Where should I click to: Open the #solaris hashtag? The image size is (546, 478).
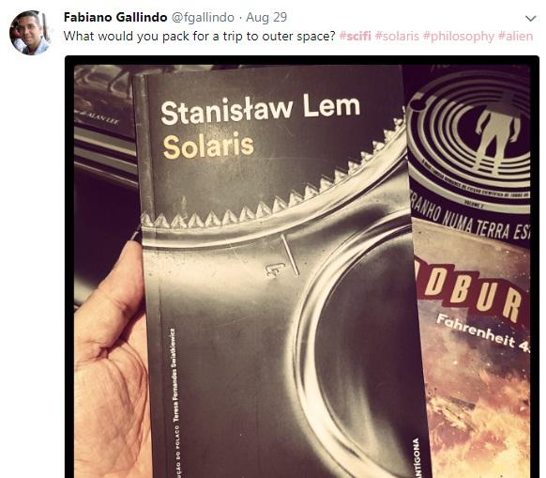tap(397, 36)
